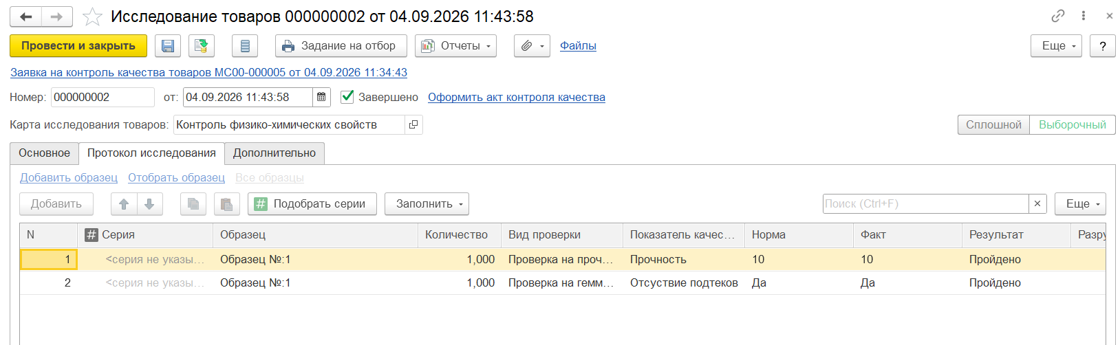Click the document date field
The image size is (1120, 345).
(x=248, y=97)
